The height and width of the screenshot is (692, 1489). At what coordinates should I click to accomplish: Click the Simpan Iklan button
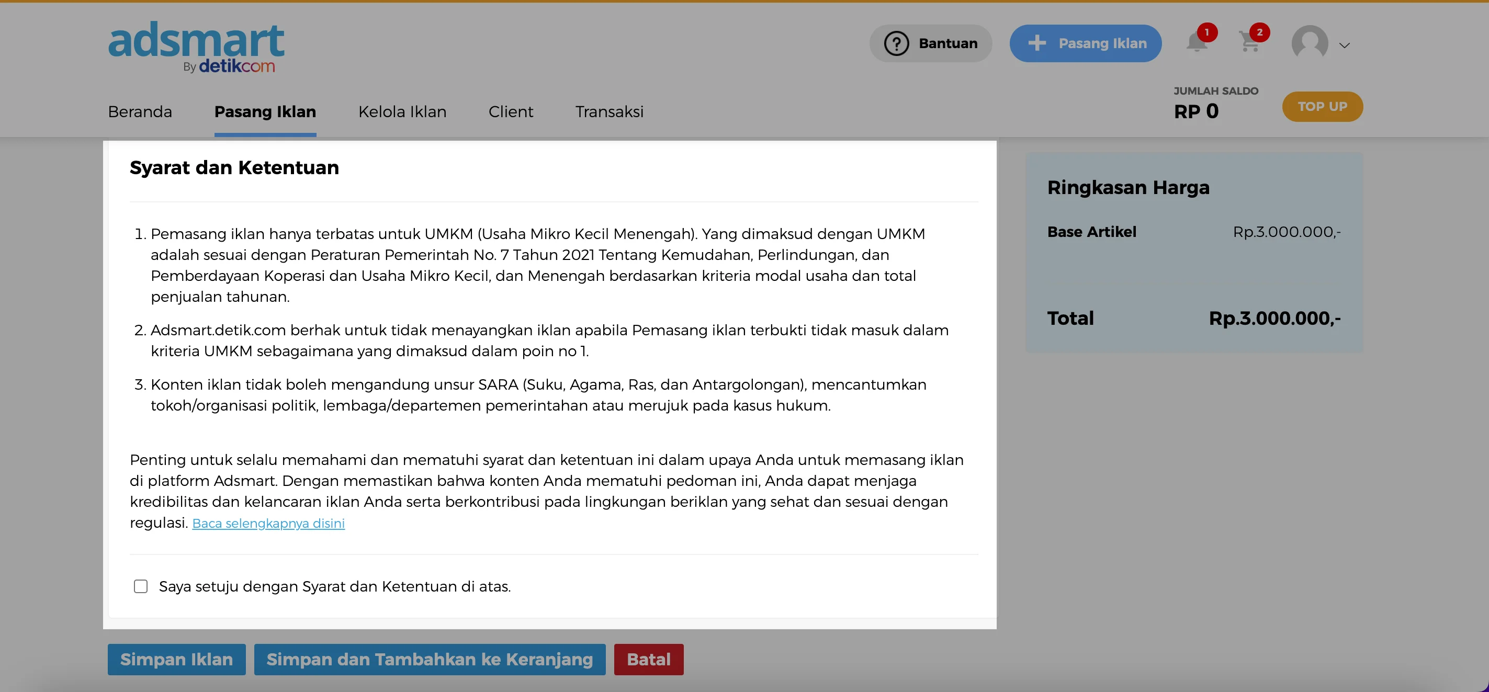[176, 659]
